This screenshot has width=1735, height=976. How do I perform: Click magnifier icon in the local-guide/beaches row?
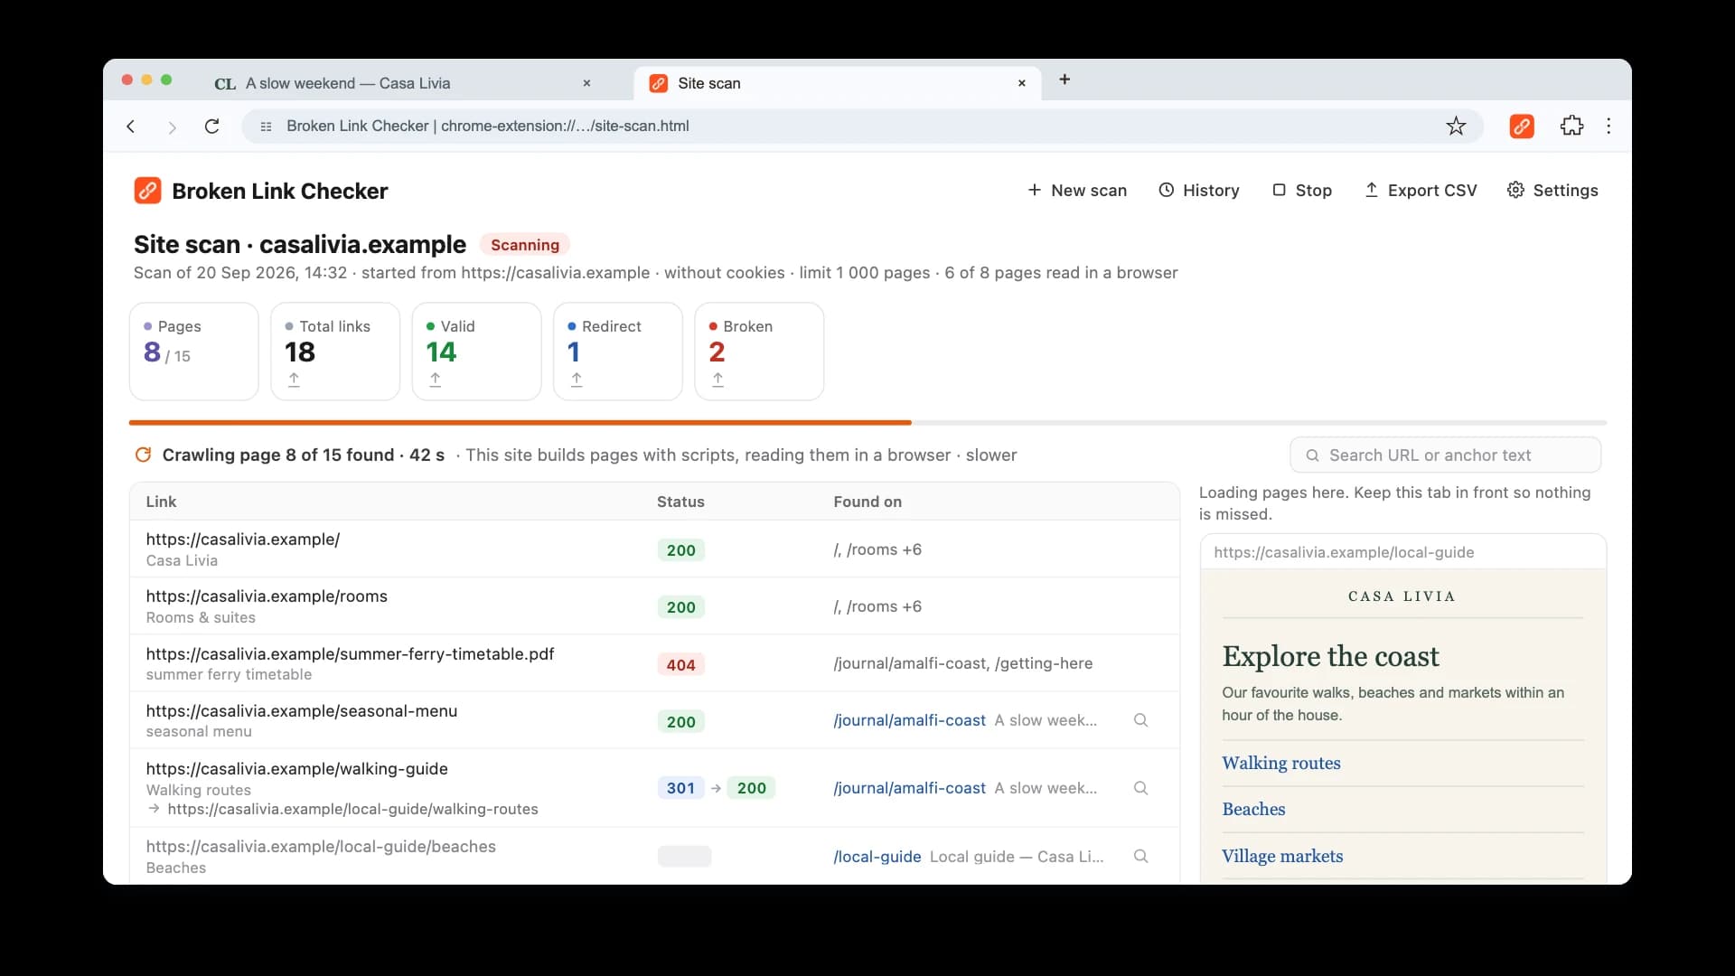(x=1140, y=856)
